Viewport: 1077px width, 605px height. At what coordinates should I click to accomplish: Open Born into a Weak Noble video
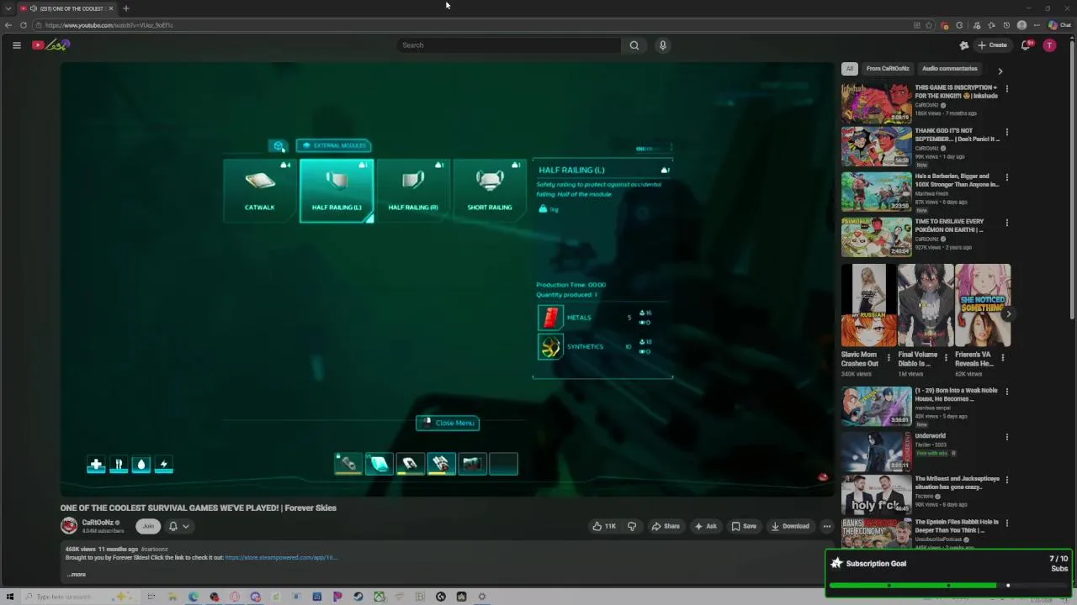[876, 406]
